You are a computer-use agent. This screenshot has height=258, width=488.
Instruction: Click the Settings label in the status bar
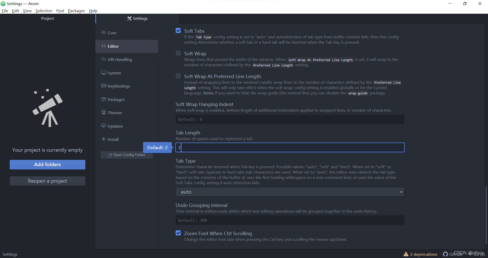pos(10,254)
